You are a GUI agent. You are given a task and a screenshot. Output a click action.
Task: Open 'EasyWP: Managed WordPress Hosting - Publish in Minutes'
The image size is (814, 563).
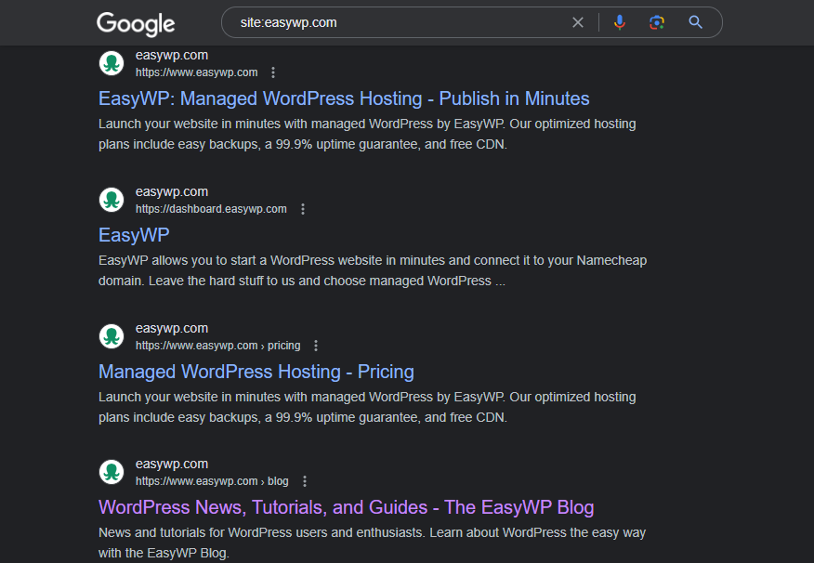pos(344,98)
